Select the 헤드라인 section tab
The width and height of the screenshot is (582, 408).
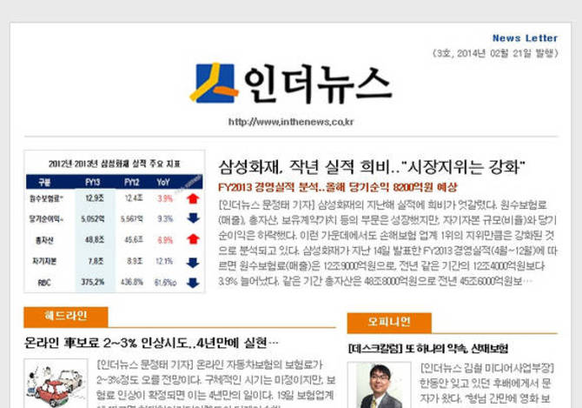coord(66,317)
